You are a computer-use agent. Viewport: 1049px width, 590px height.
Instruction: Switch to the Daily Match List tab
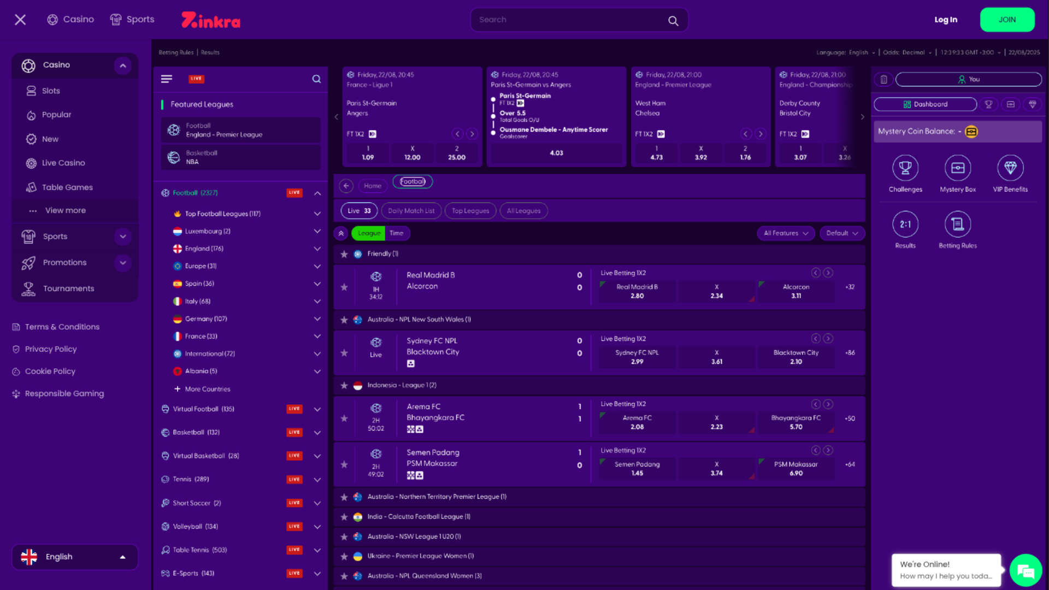411,210
